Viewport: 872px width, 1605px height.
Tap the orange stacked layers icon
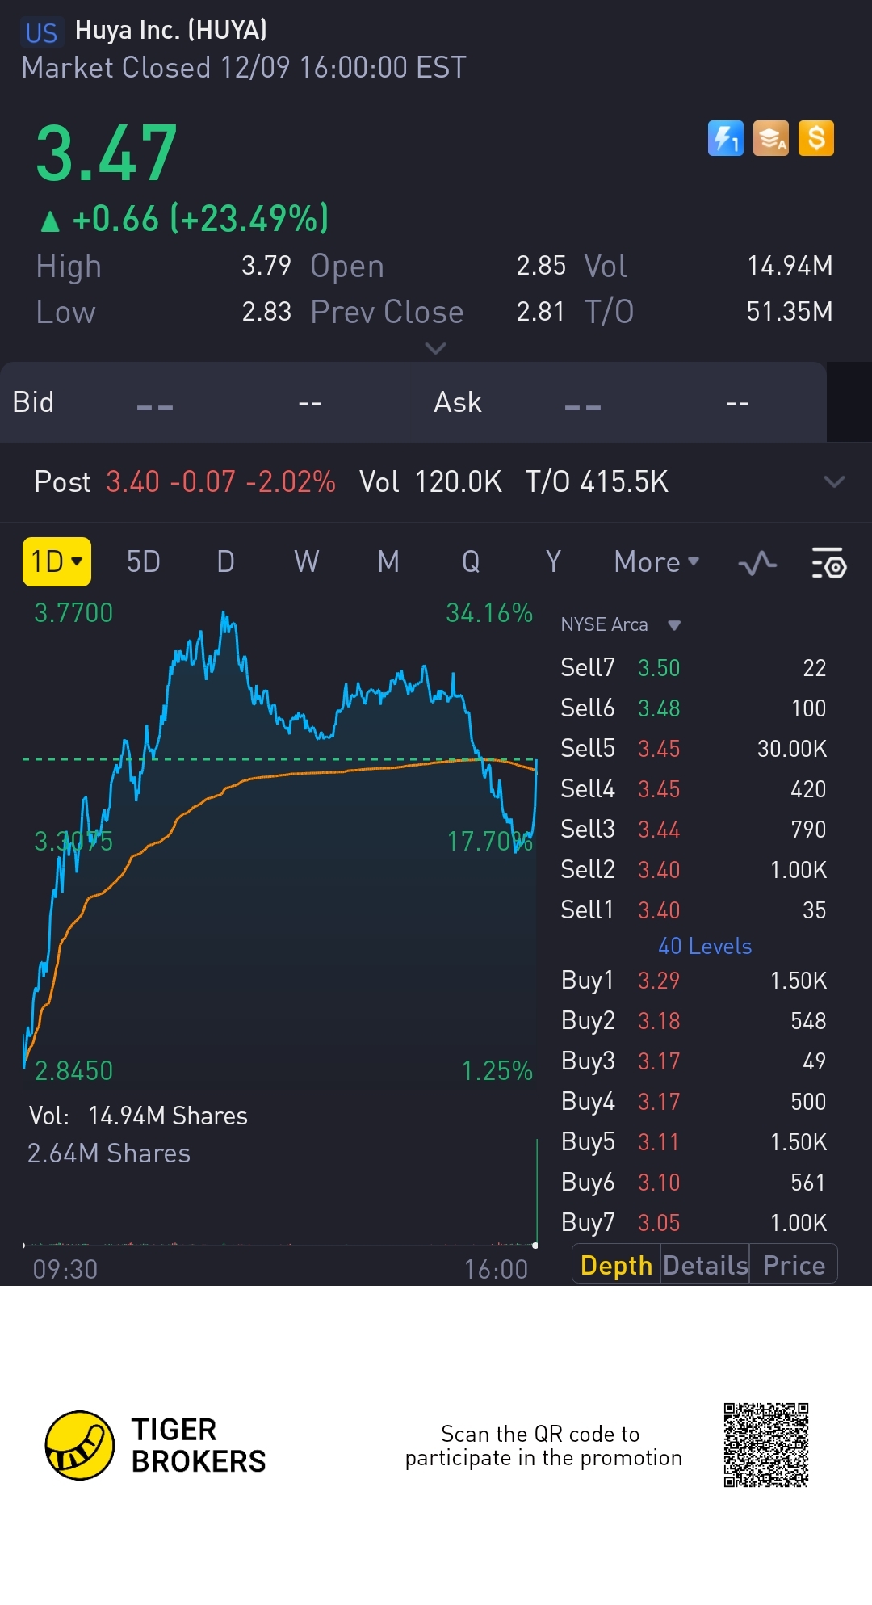point(770,138)
